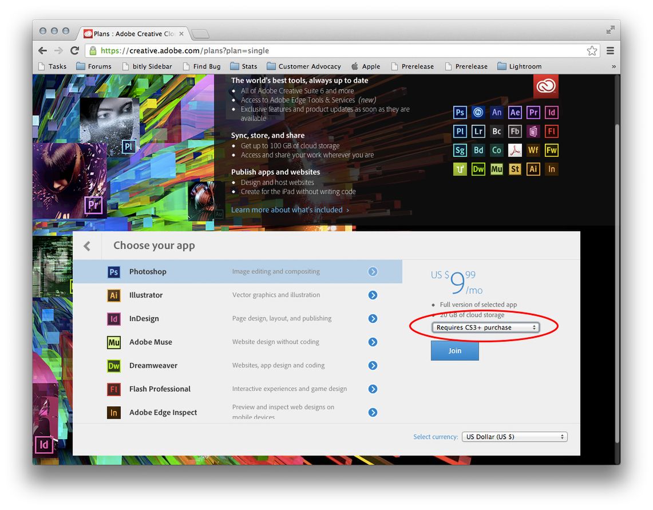
Task: Click the green Typekit icon in grid
Action: coord(460,169)
